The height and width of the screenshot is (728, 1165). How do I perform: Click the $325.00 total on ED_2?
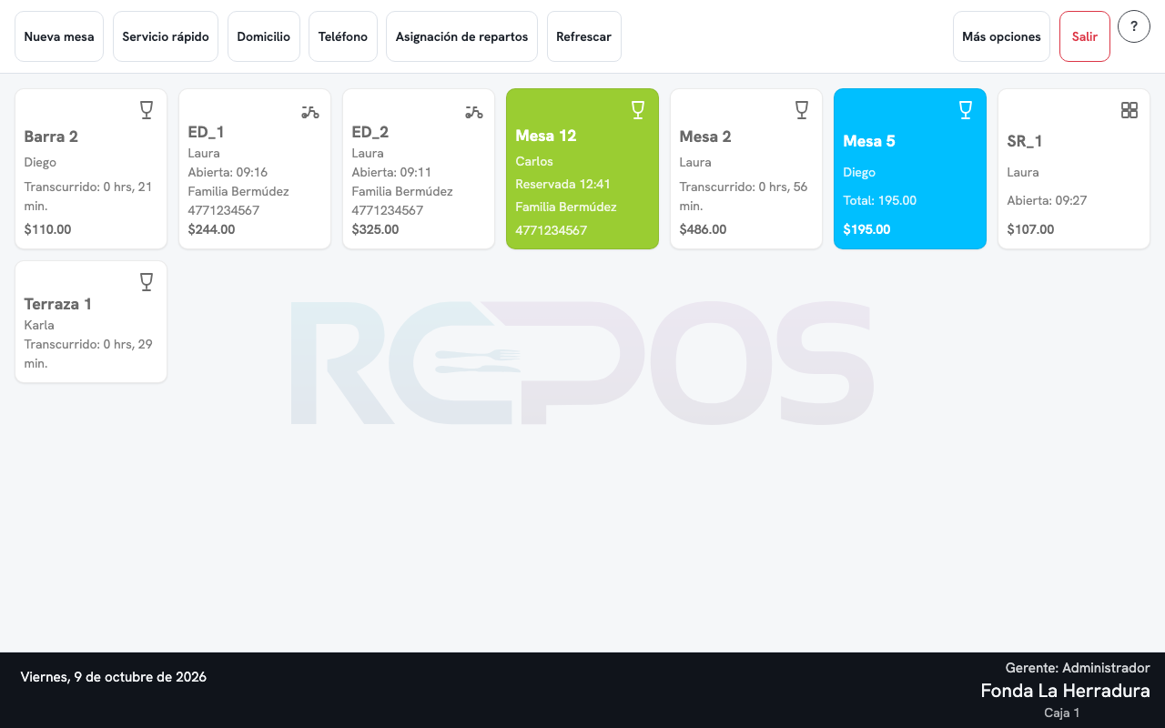[375, 229]
